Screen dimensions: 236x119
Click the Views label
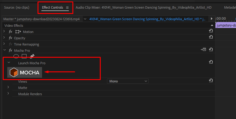point(23,82)
